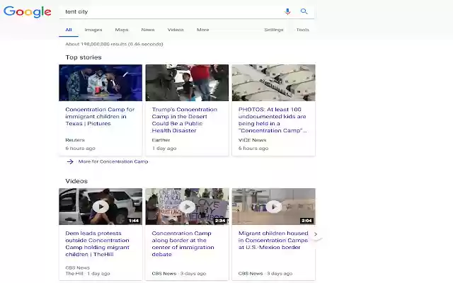Viewport: 453px width, 283px height.
Task: Open 'Concentration Camp for immigrant children in Texas' story
Action: (100, 116)
